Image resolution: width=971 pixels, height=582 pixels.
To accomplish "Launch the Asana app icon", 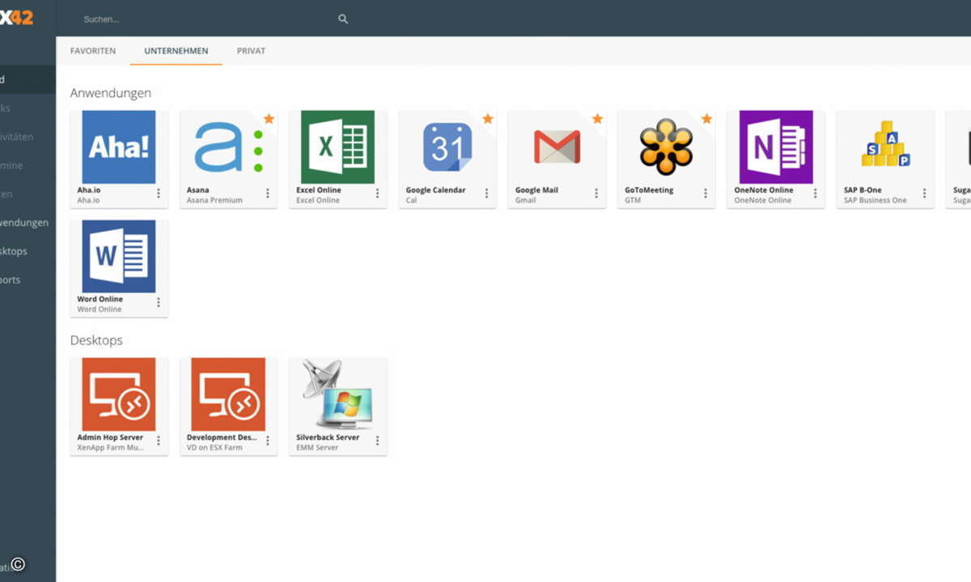I will click(228, 147).
